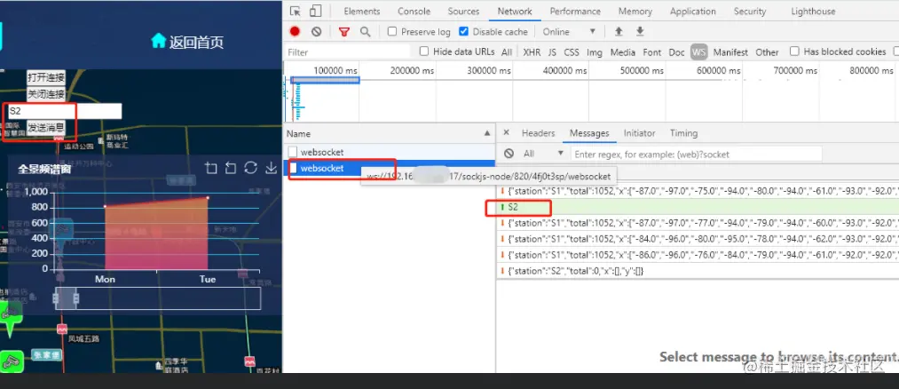Clear the network log
899x389 pixels.
point(317,32)
